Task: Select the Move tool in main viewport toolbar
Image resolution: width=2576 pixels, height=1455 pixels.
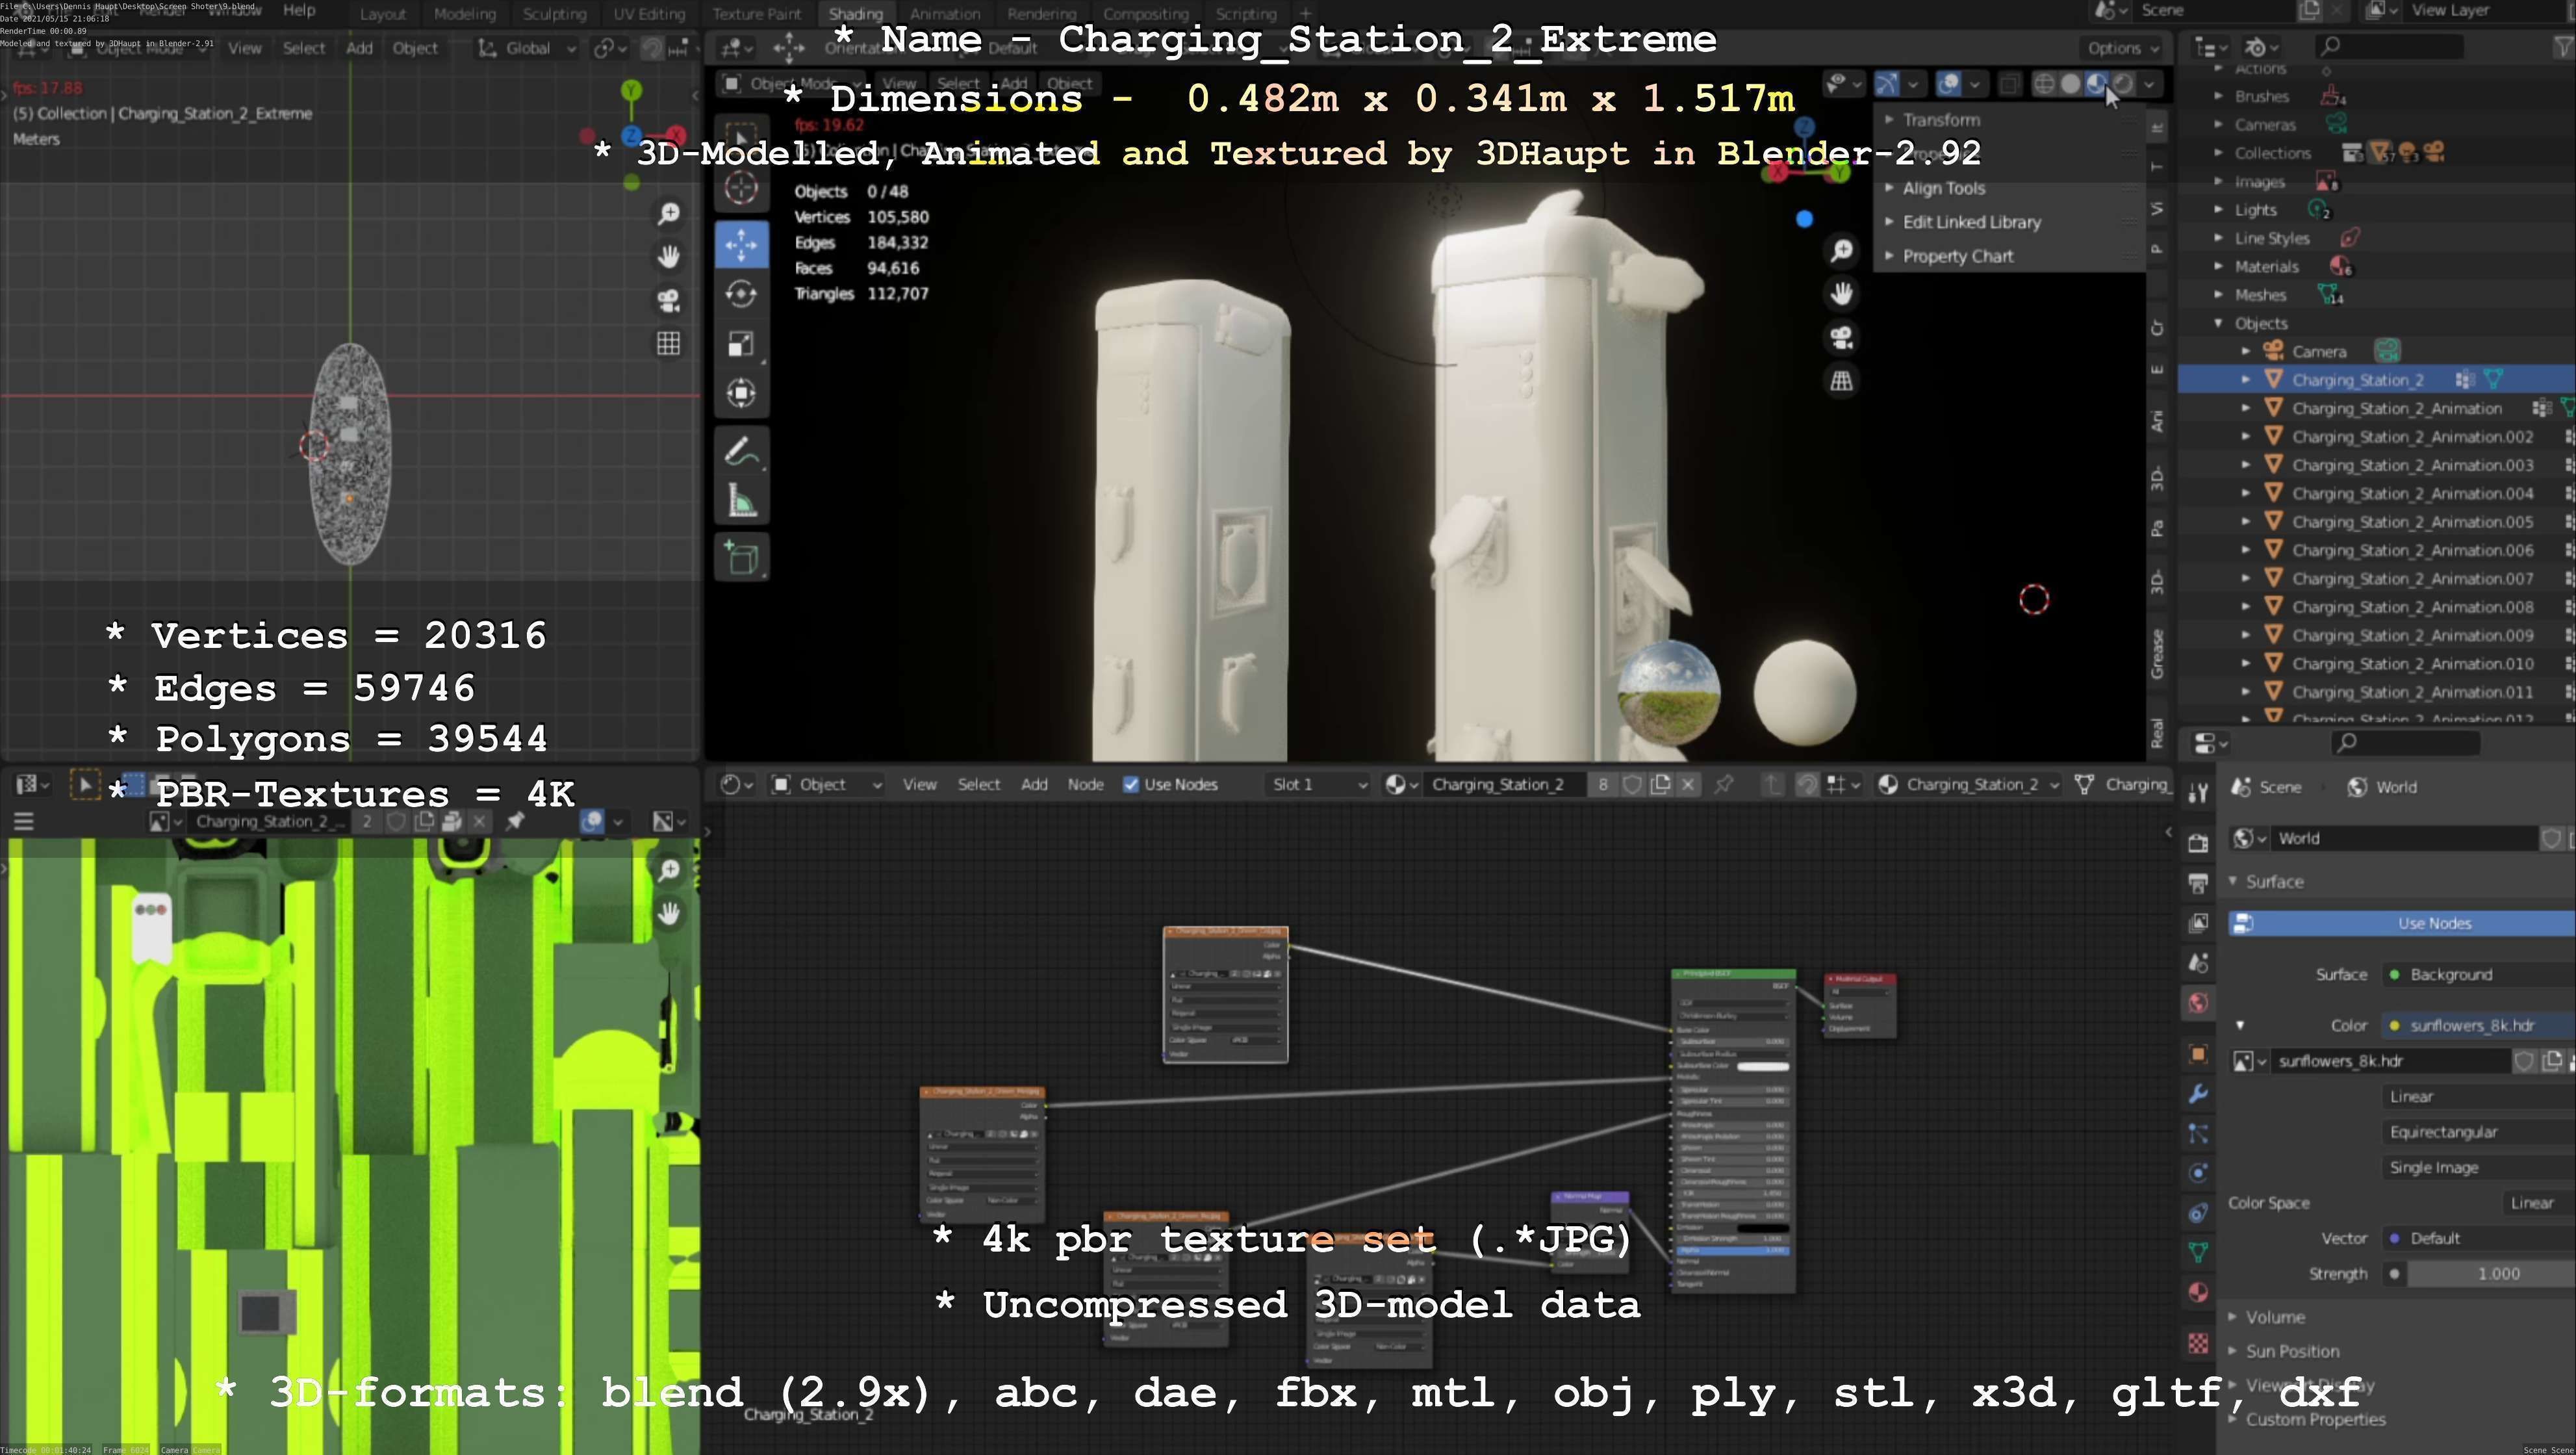Action: coord(741,244)
